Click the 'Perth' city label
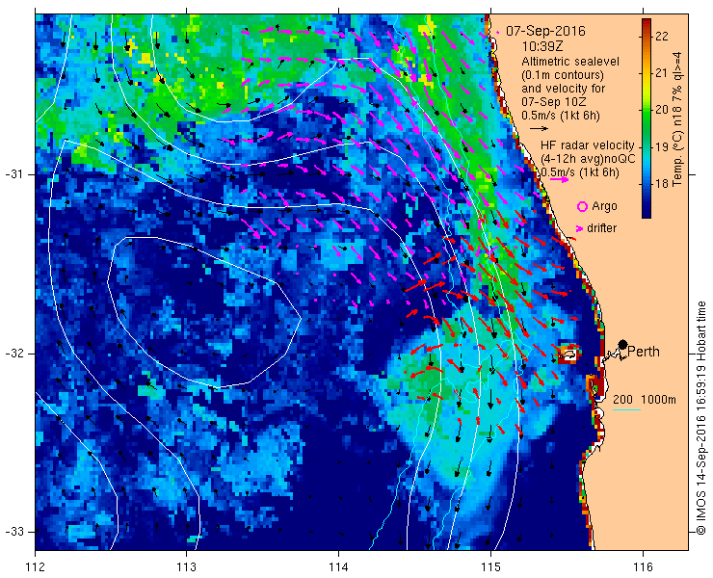713x578 pixels. coord(644,352)
